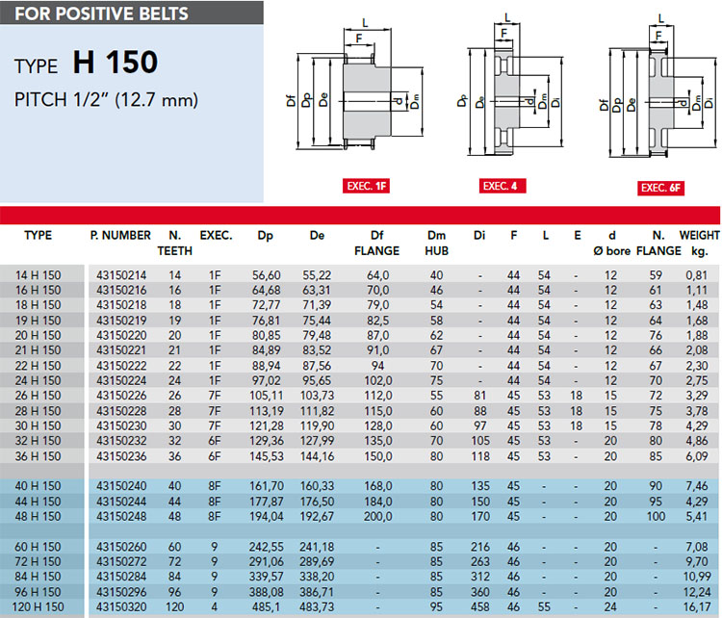Select the red EXEC. 6F label

(660, 188)
